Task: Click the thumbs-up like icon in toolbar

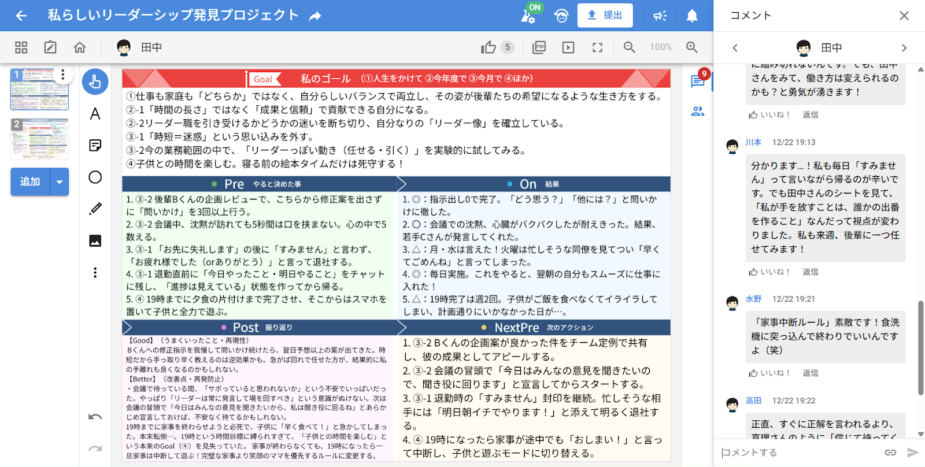Action: click(489, 47)
